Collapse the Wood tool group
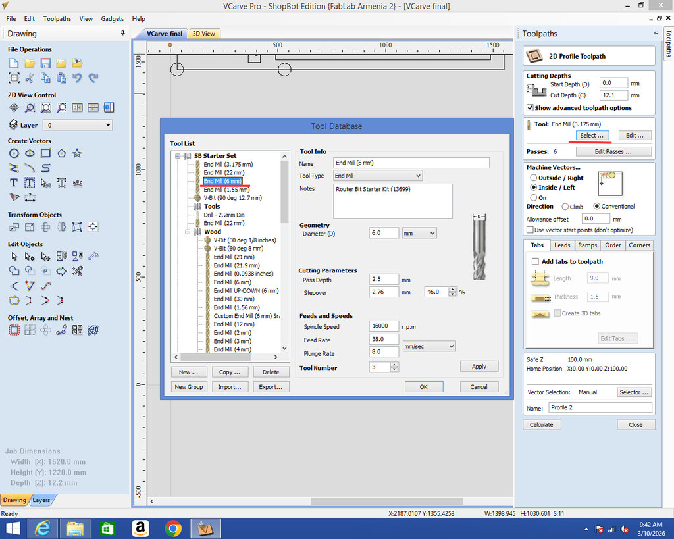The height and width of the screenshot is (539, 674). coord(188,232)
